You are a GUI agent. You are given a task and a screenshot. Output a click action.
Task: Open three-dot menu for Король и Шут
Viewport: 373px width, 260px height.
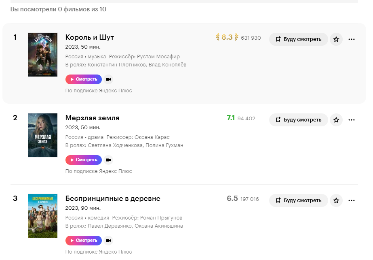(352, 39)
